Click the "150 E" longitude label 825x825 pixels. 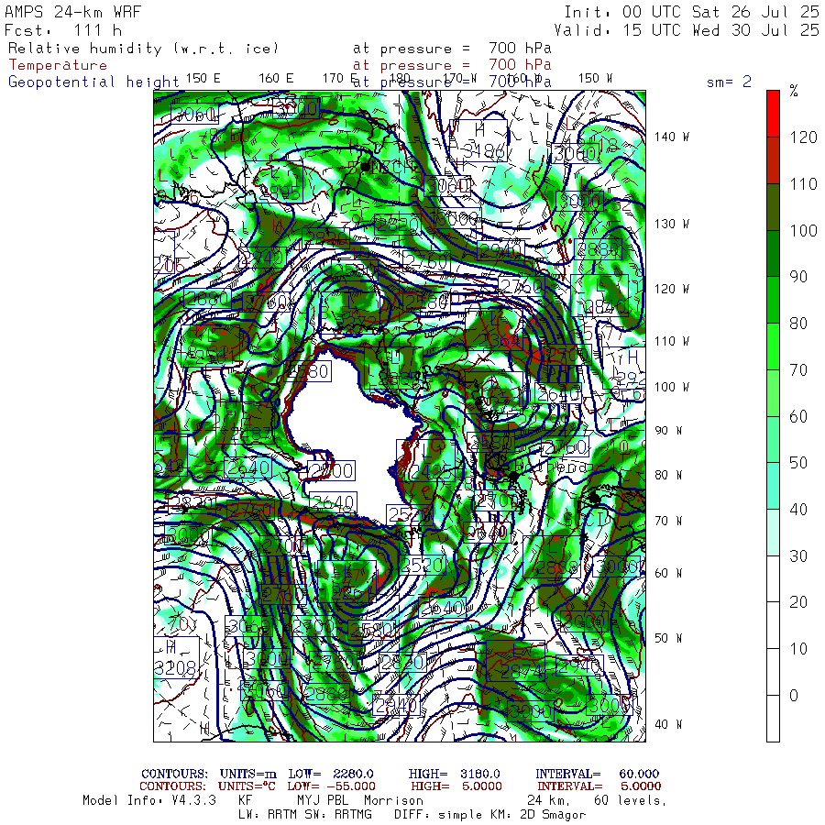pyautogui.click(x=203, y=79)
